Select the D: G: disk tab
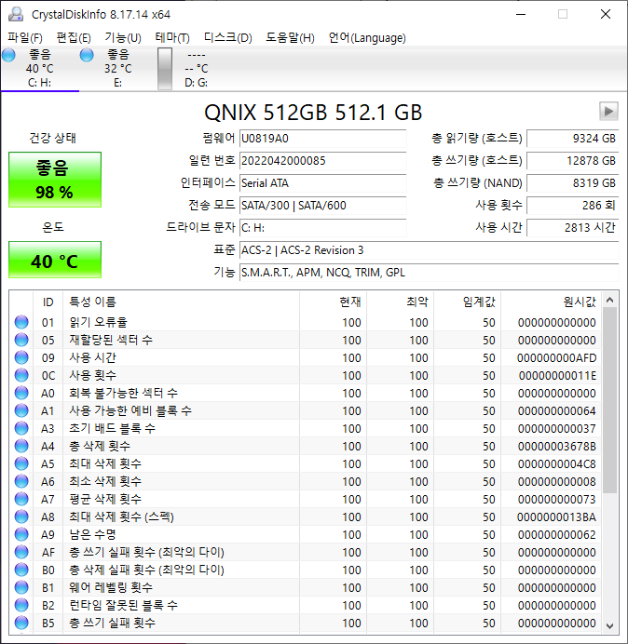The height and width of the screenshot is (644, 628). point(197,68)
